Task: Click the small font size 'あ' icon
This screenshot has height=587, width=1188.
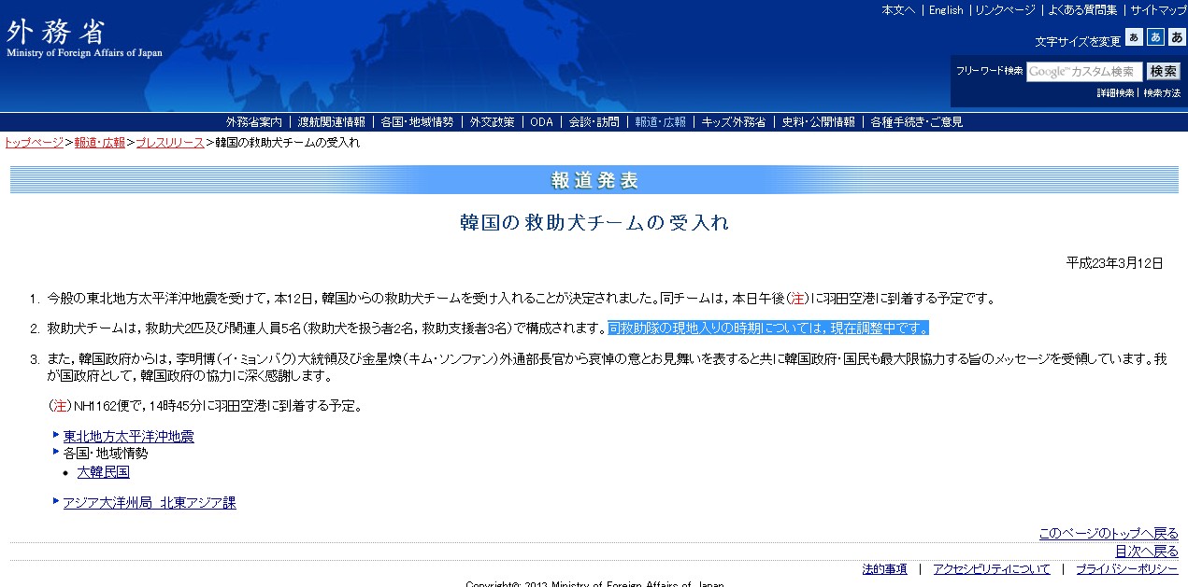Action: click(x=1134, y=37)
